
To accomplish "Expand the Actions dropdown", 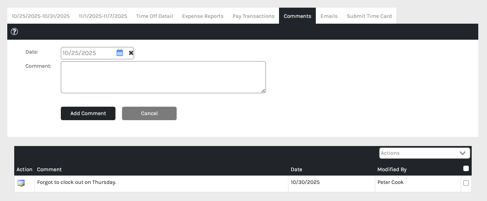I will click(x=425, y=153).
